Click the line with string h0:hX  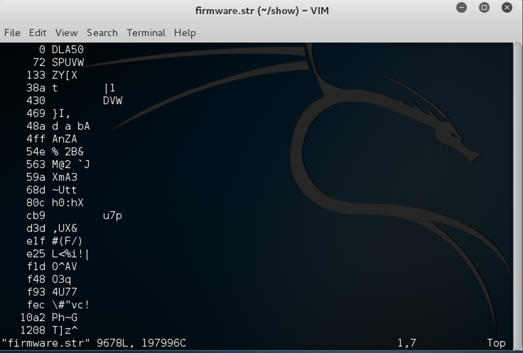(55, 202)
